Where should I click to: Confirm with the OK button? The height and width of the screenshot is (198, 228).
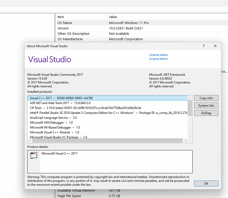click(x=206, y=183)
